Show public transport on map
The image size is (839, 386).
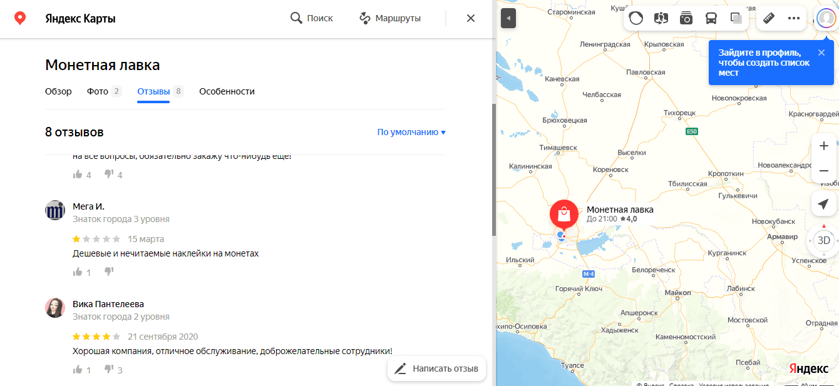711,18
